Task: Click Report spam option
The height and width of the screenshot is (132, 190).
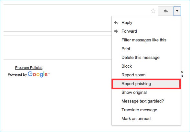Action: click(146, 75)
